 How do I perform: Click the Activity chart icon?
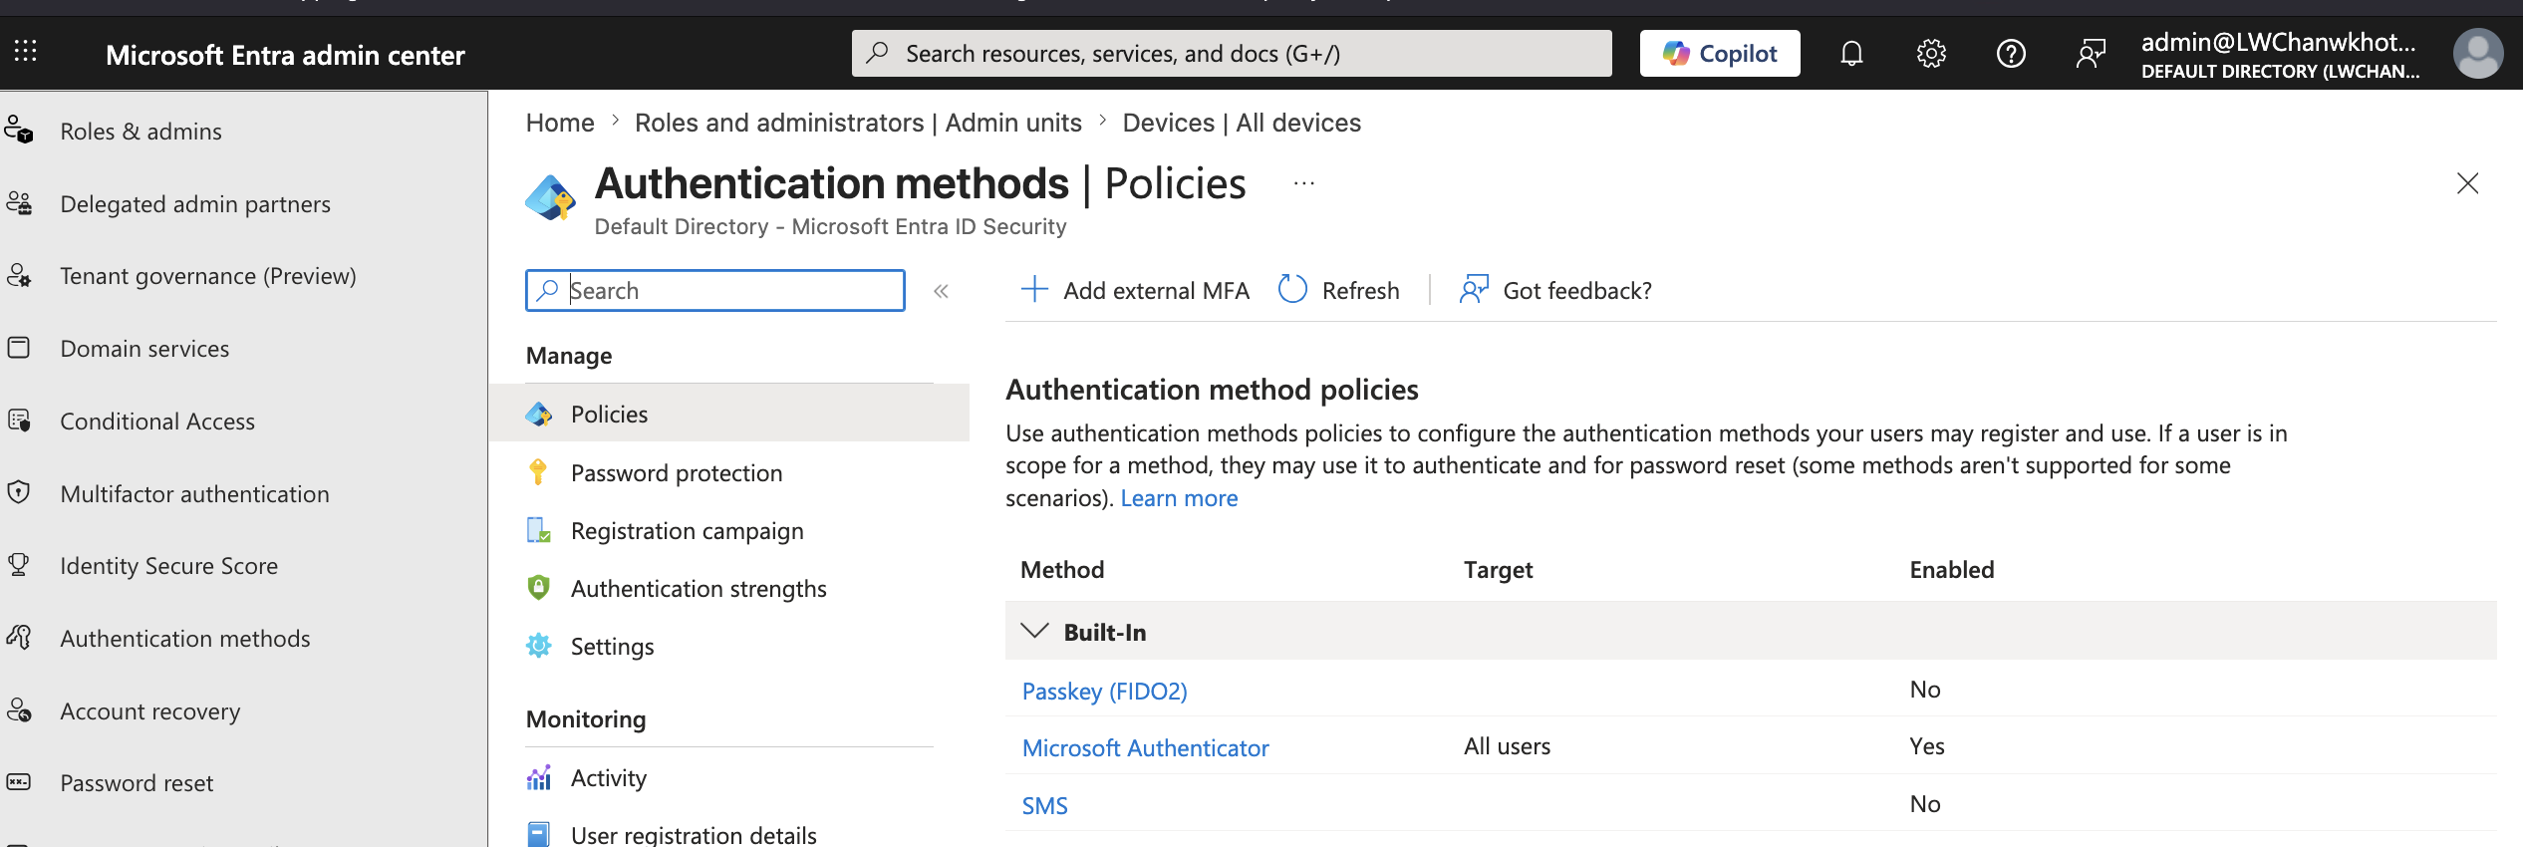tap(538, 777)
